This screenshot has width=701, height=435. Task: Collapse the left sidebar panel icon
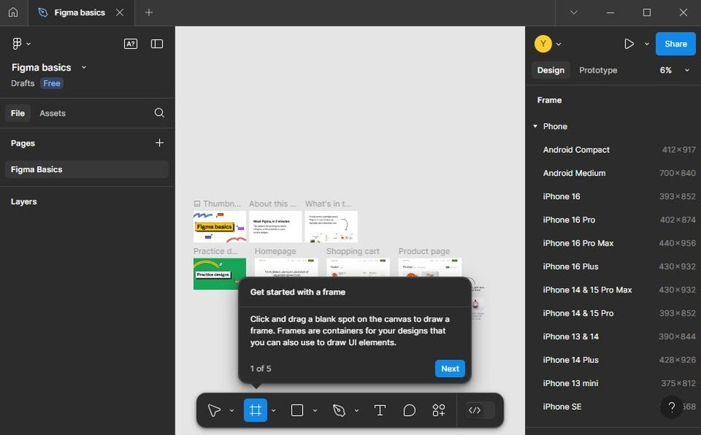[x=157, y=44]
